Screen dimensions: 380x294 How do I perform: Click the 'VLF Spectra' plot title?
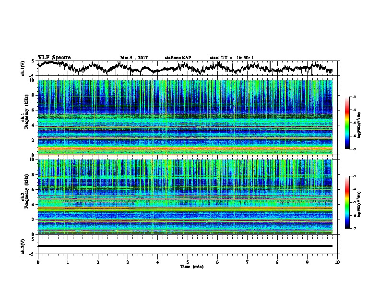coord(54,58)
